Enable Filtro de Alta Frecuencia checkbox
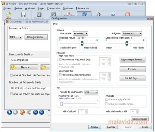Viewport: 155px width, 132px height. tap(60, 59)
